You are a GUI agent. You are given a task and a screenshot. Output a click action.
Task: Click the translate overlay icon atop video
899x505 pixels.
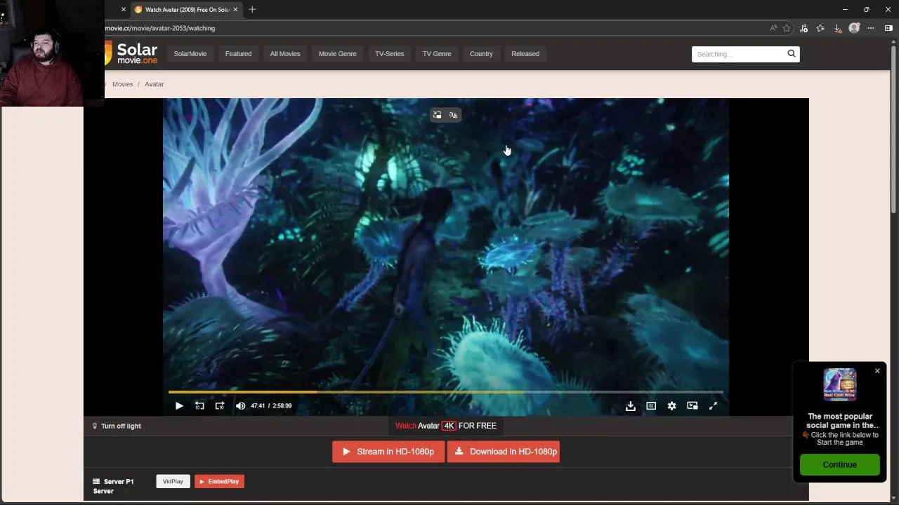[x=453, y=115]
